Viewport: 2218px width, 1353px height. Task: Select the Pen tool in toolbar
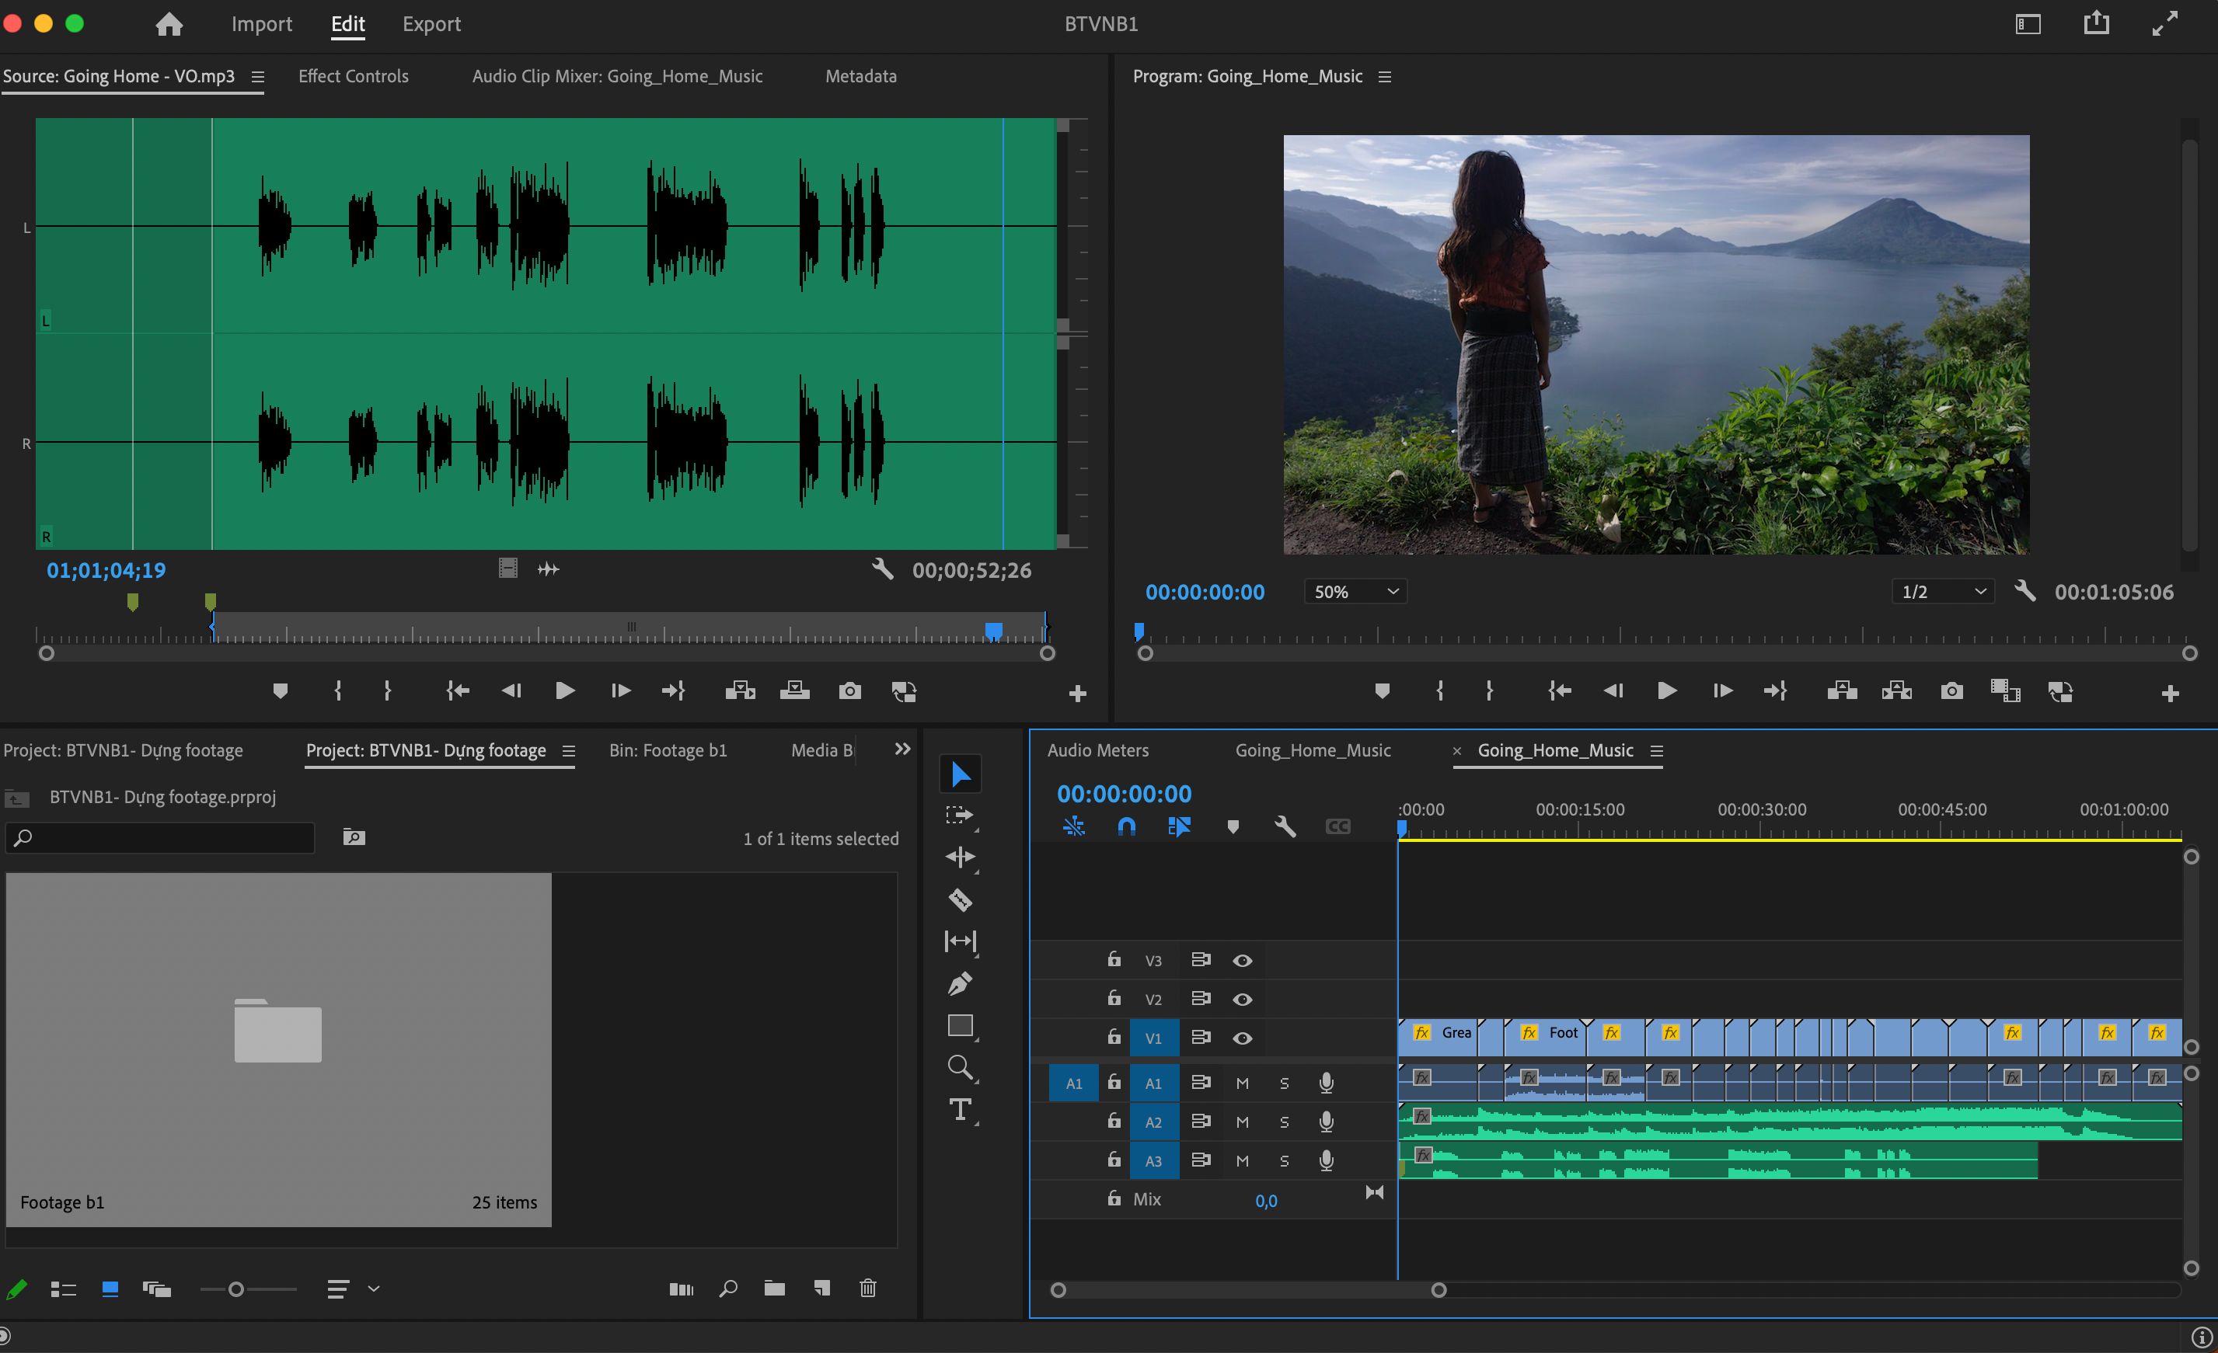click(960, 983)
